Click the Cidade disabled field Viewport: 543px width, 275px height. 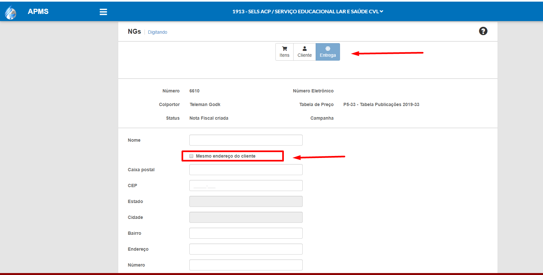(x=246, y=217)
